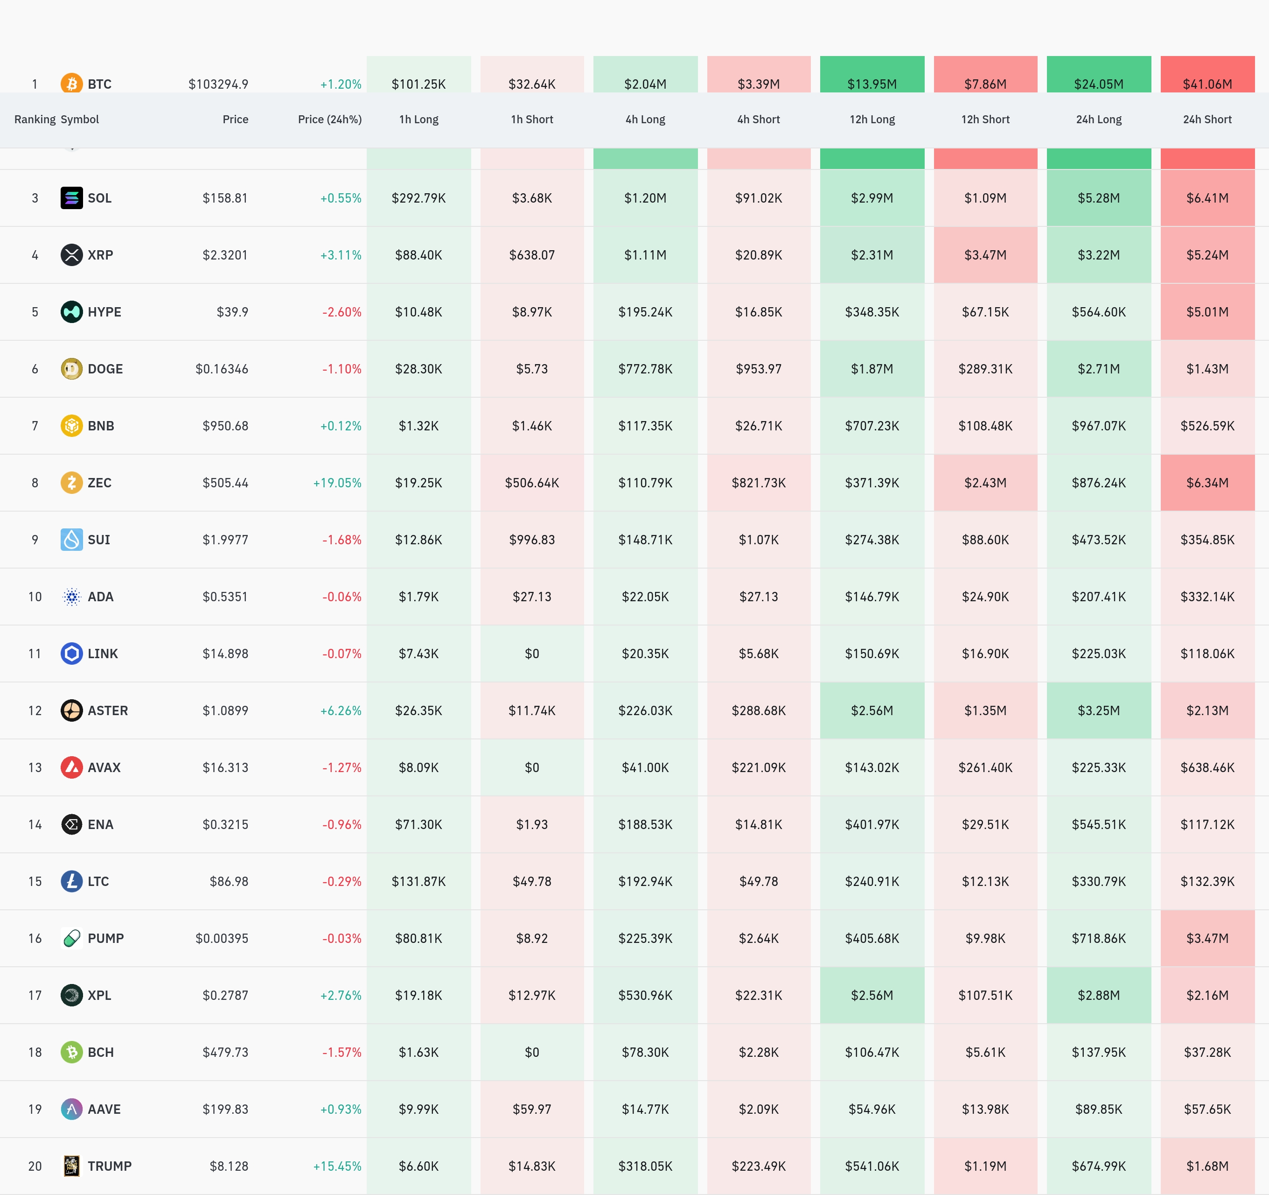Sort by Ranking column header
The image size is (1269, 1195).
[35, 119]
